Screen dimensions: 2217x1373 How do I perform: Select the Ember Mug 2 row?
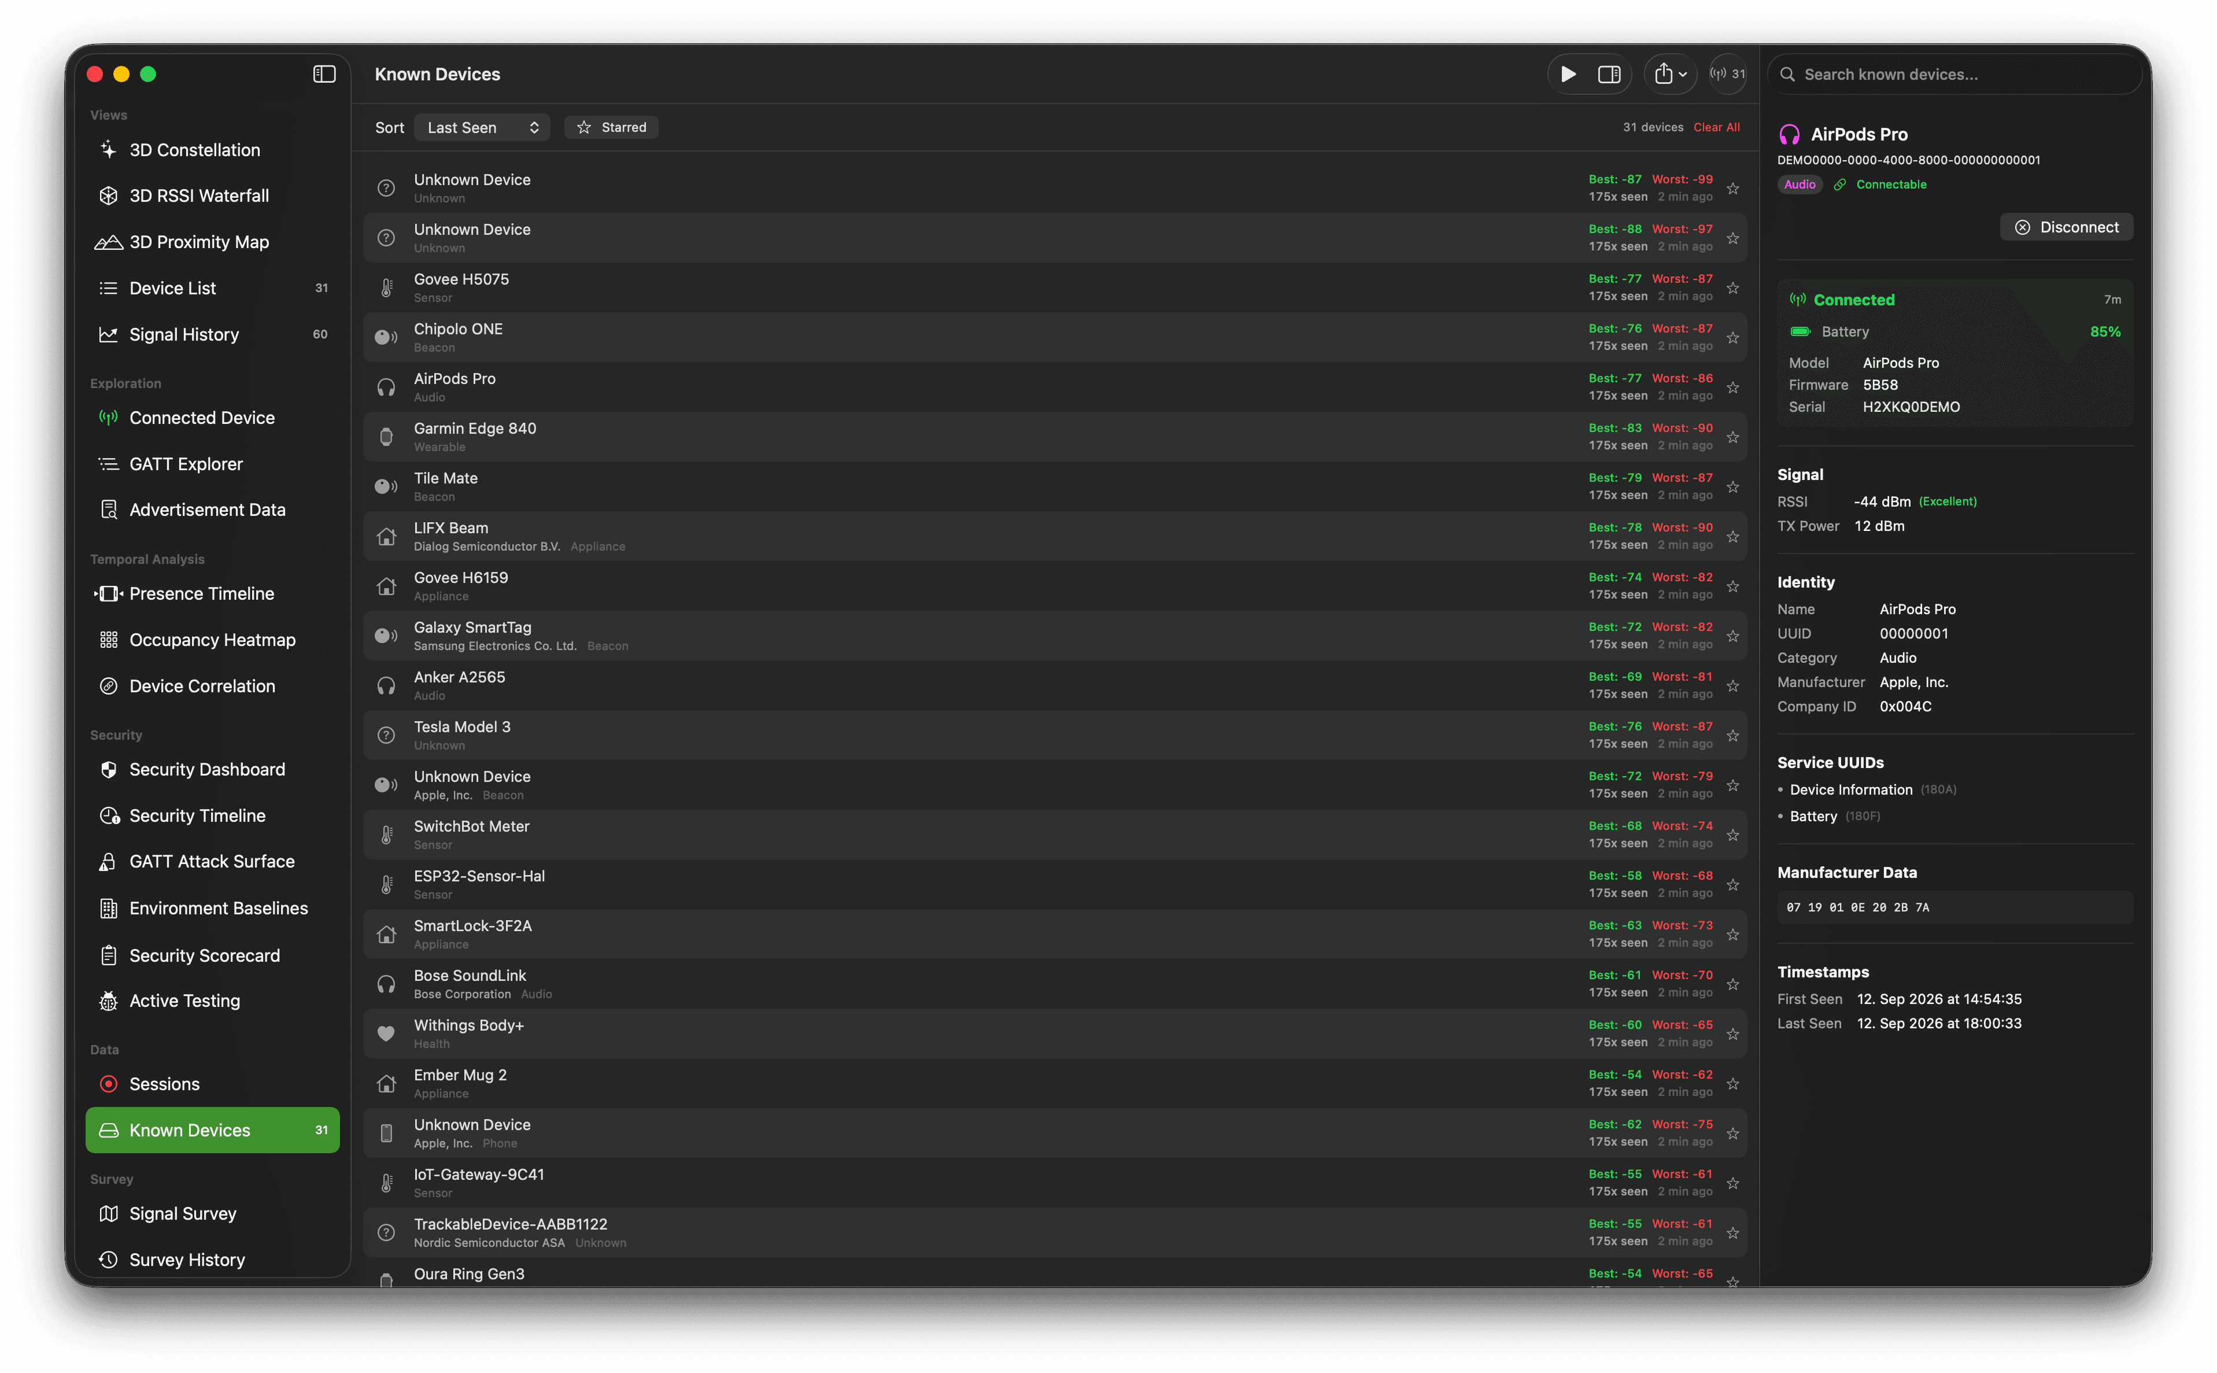pyautogui.click(x=1055, y=1084)
